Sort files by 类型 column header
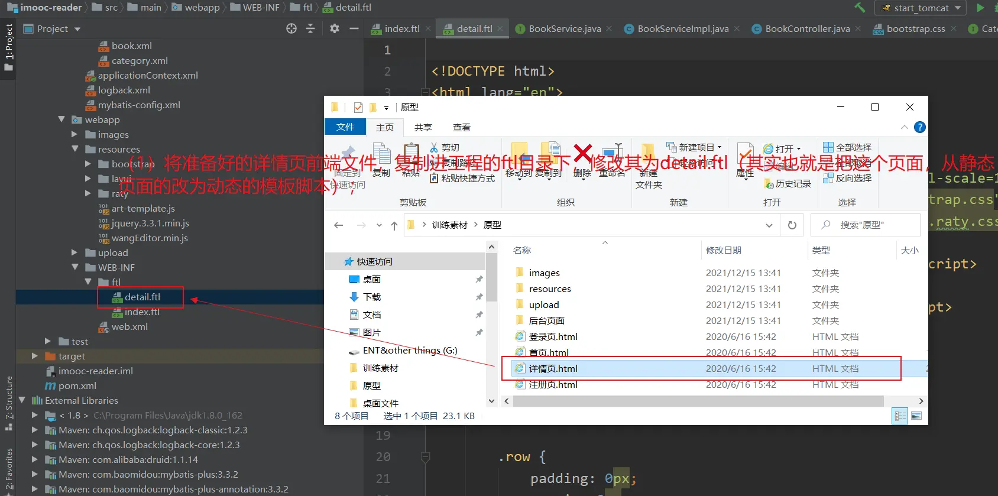The width and height of the screenshot is (998, 496). click(x=821, y=251)
